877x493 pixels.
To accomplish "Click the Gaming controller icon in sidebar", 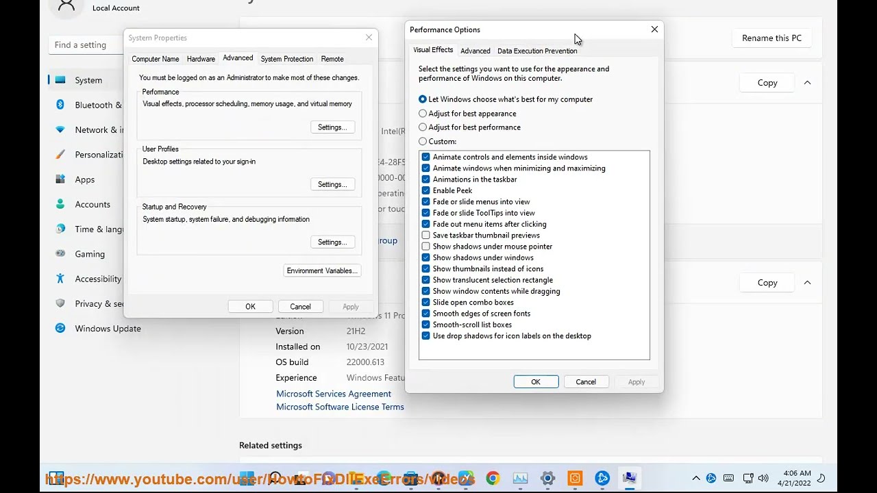I will click(x=60, y=253).
